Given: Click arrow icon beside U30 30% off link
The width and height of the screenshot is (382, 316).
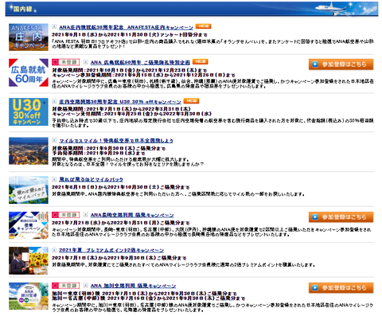Looking at the screenshot, I should [54, 101].
